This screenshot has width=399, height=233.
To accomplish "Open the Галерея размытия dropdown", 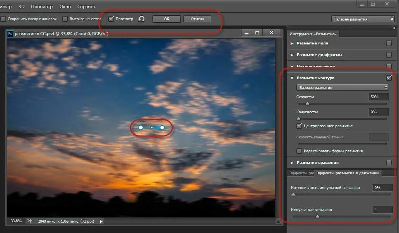I will (363, 19).
